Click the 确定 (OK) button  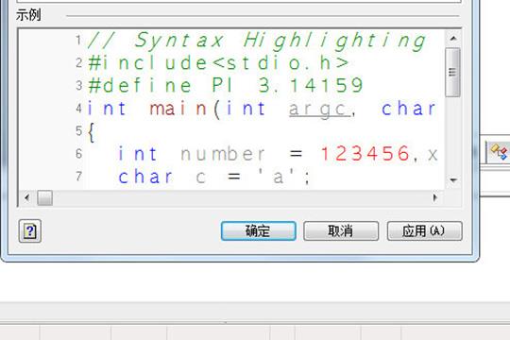point(258,231)
